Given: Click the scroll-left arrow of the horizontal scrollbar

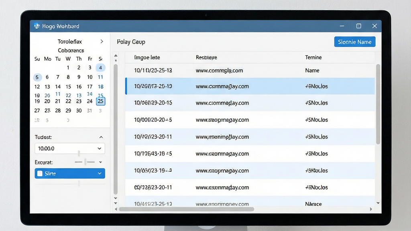Looking at the screenshot, I should (x=116, y=209).
